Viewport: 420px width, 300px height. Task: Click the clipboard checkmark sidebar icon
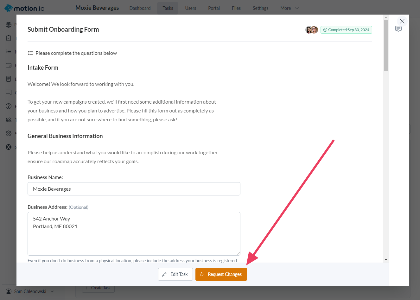click(9, 38)
